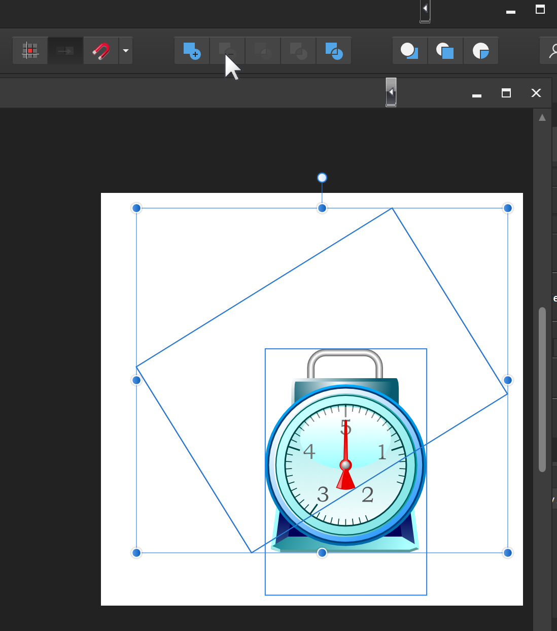Screen dimensions: 557x631
Task: Toggle the Show Grid option
Action: click(29, 51)
